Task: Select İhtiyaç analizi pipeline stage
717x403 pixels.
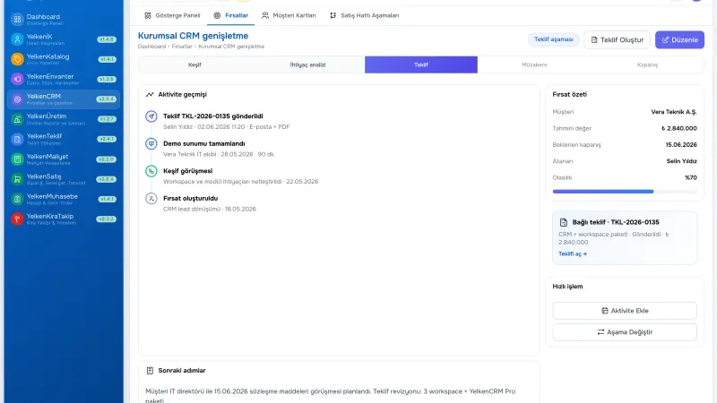Action: [x=307, y=64]
